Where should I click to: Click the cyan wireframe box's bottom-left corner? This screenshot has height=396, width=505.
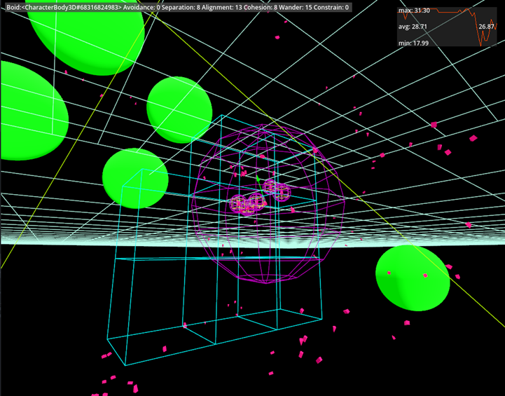[125, 364]
